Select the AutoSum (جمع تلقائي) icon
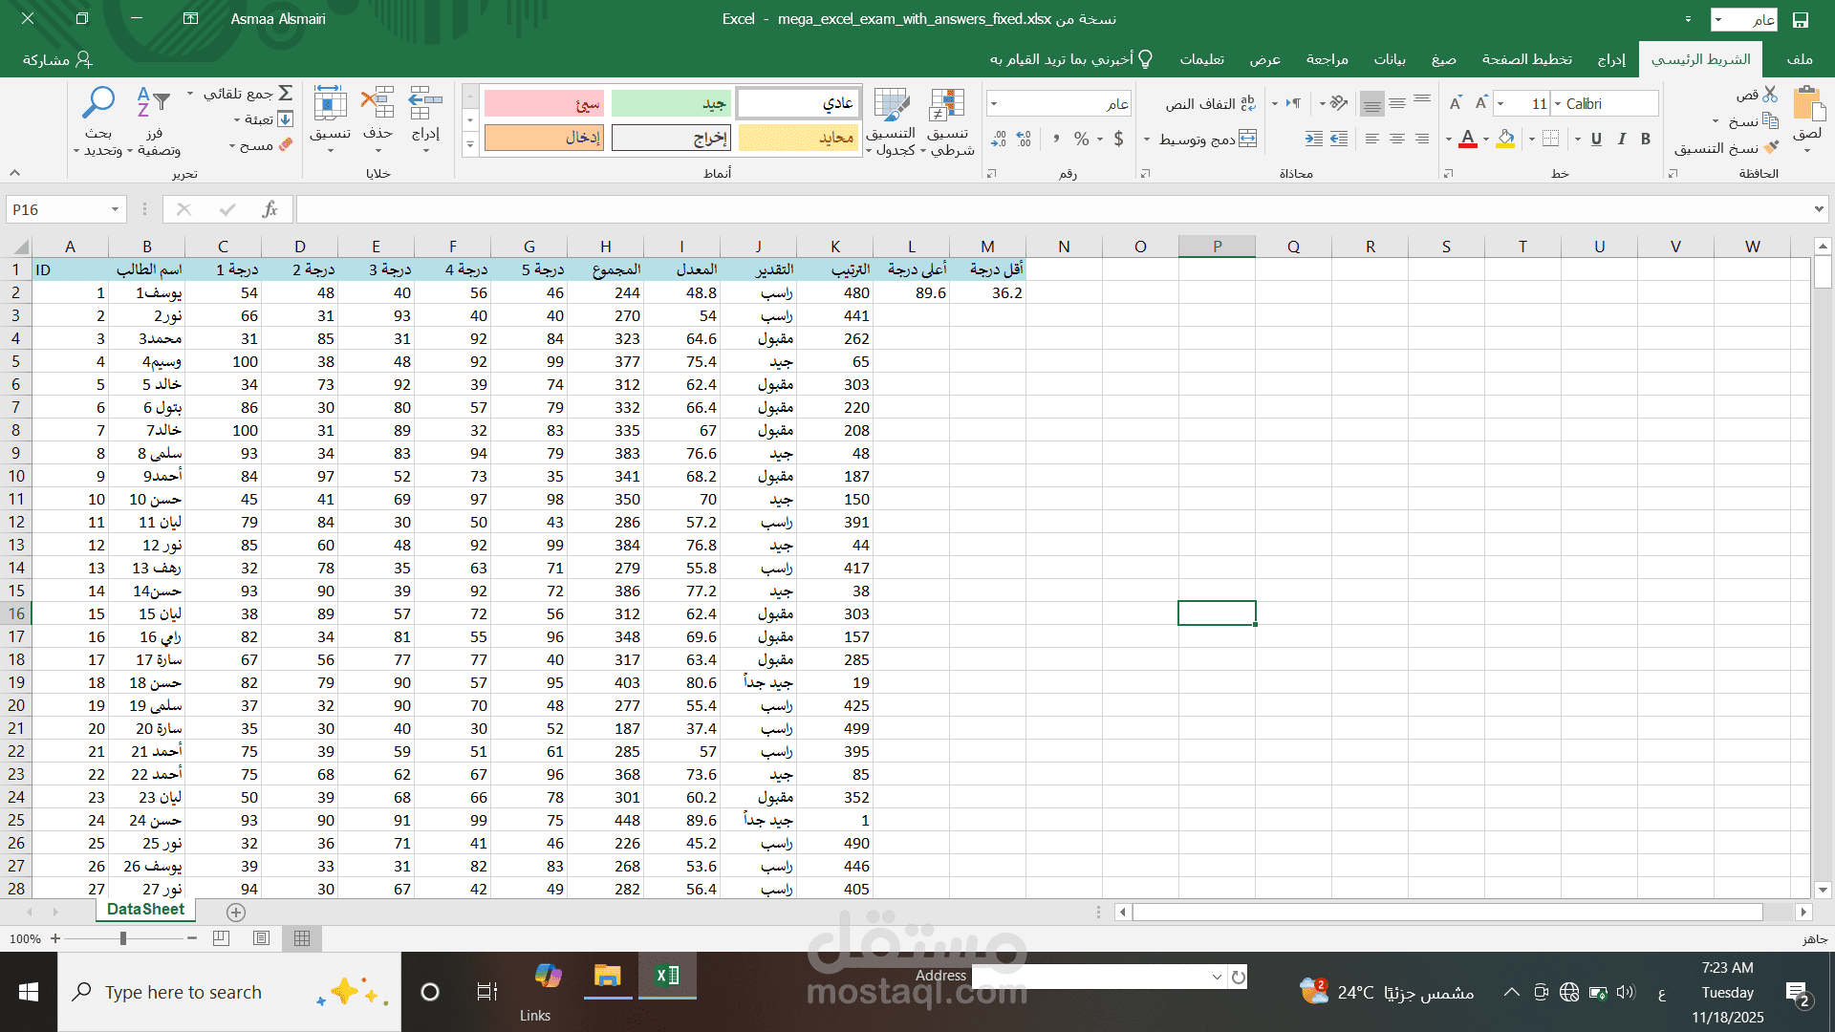The image size is (1835, 1032). 287,93
